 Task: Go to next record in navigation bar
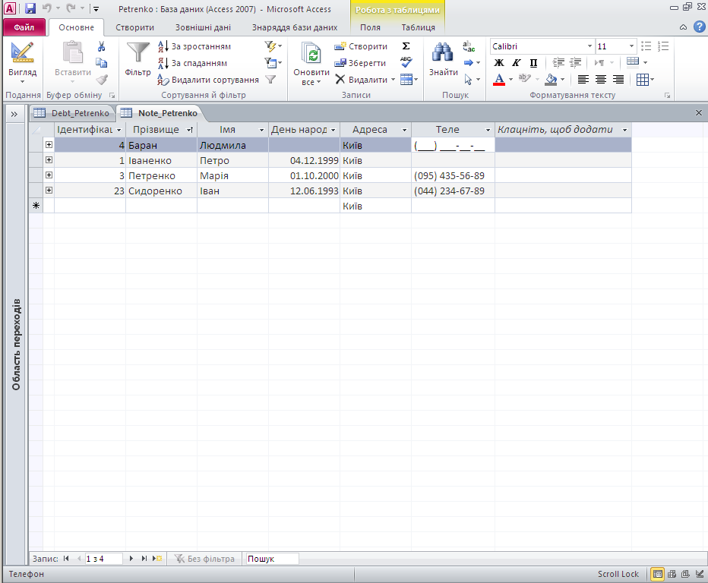(132, 559)
